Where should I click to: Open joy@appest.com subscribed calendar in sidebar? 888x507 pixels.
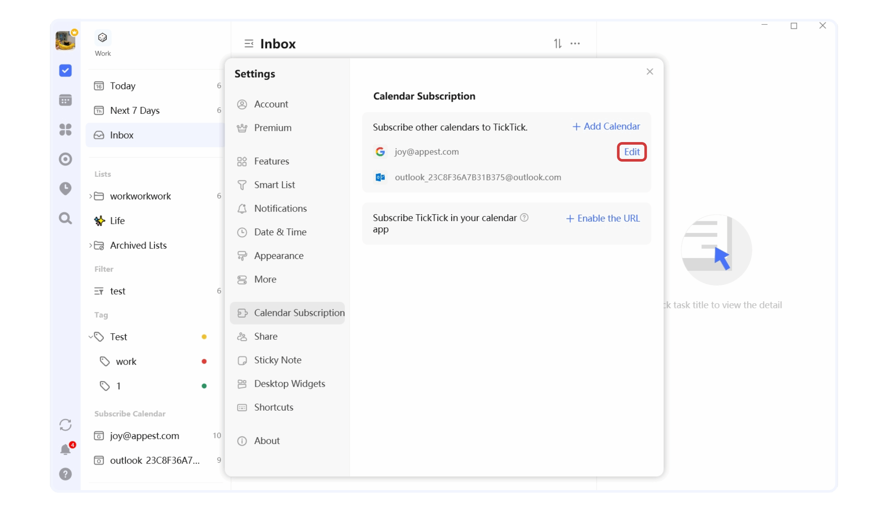[155, 436]
